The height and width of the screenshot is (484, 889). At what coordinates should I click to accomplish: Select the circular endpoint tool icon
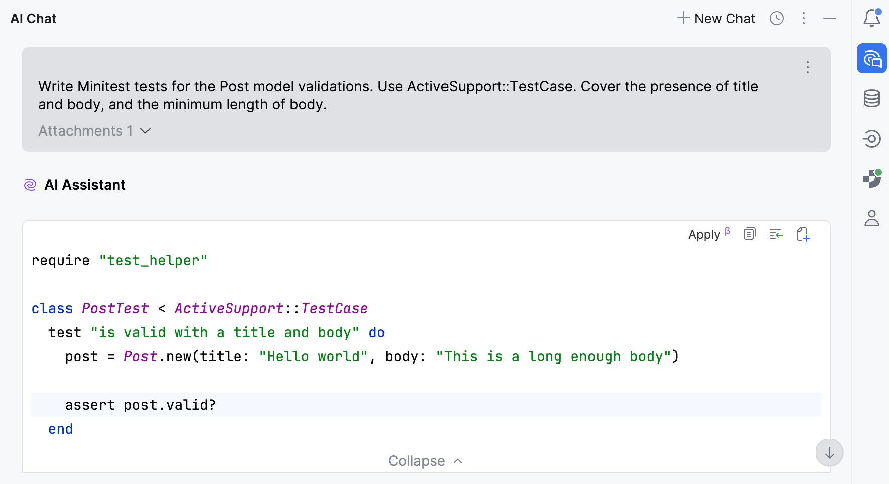coord(871,139)
